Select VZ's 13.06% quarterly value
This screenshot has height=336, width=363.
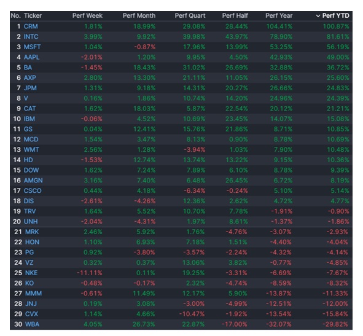[193, 262]
